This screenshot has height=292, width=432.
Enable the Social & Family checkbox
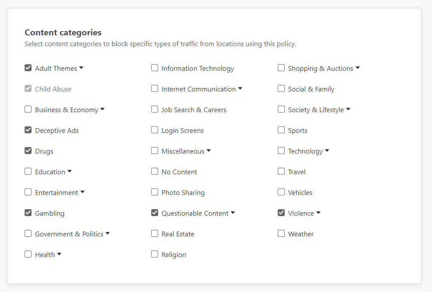(281, 88)
